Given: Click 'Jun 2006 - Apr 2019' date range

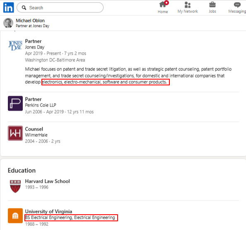Looking at the screenshot, I should [x=44, y=112].
